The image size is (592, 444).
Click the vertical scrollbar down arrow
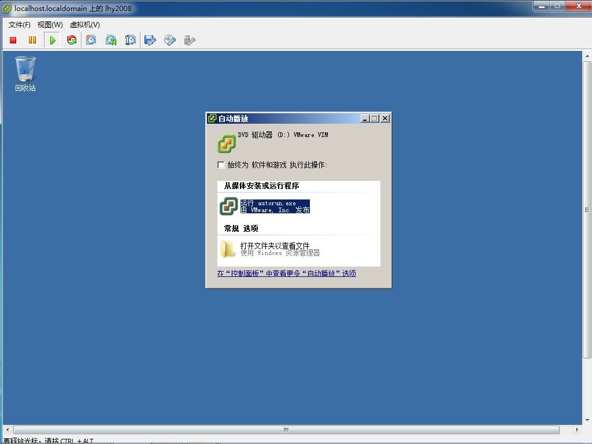pos(587,420)
